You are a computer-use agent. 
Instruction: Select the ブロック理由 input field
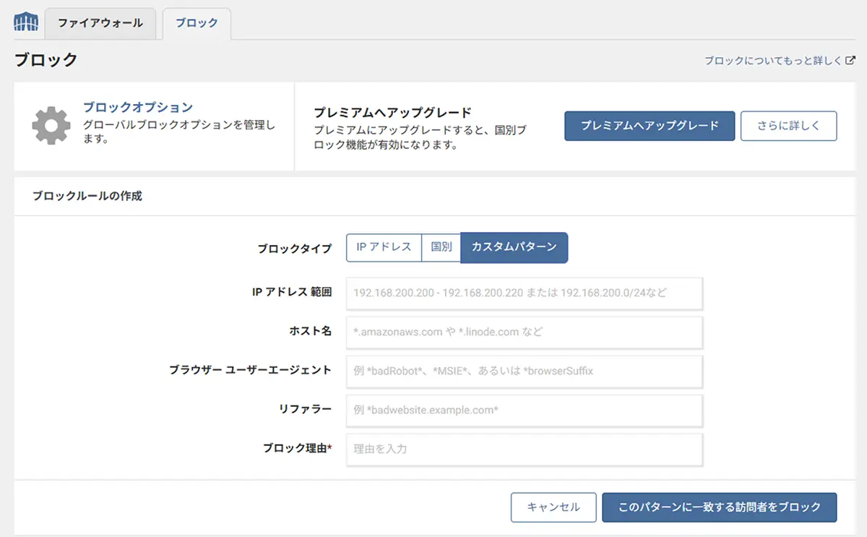[x=524, y=450]
